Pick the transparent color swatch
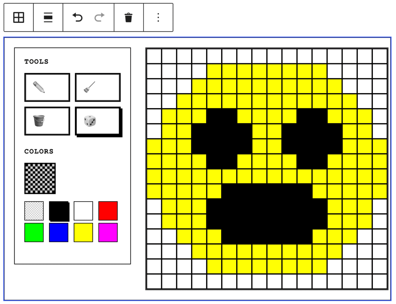 pos(34,211)
